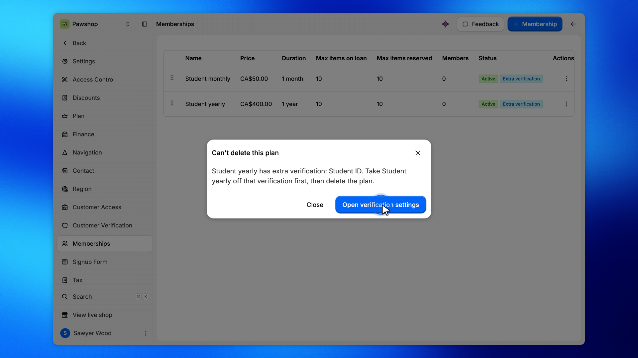Select the Region globe icon
Screen dimensions: 638x358
click(x=65, y=189)
